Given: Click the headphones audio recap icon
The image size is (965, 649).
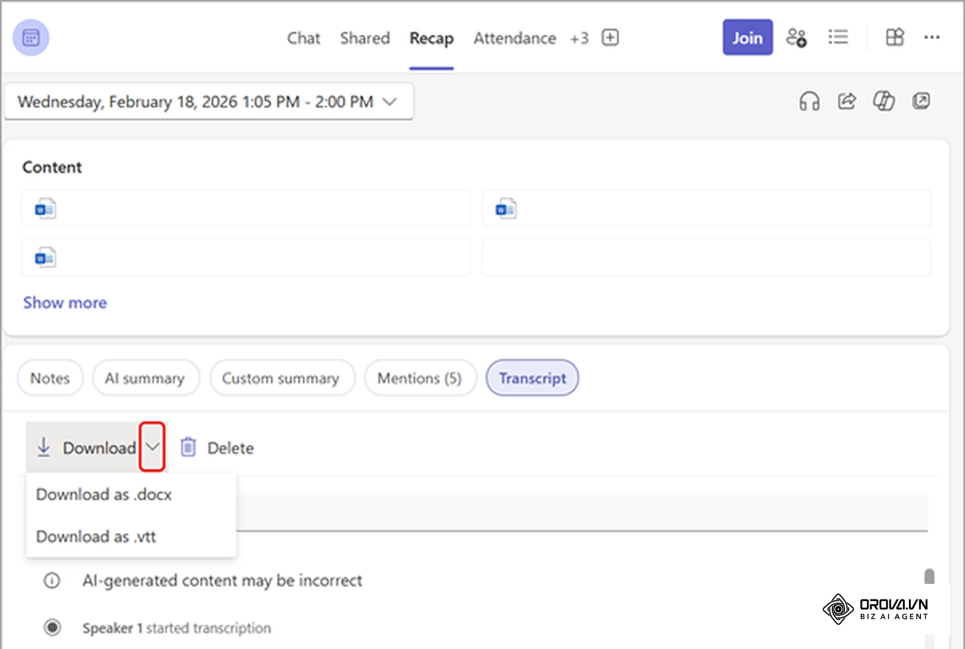Looking at the screenshot, I should (x=809, y=101).
